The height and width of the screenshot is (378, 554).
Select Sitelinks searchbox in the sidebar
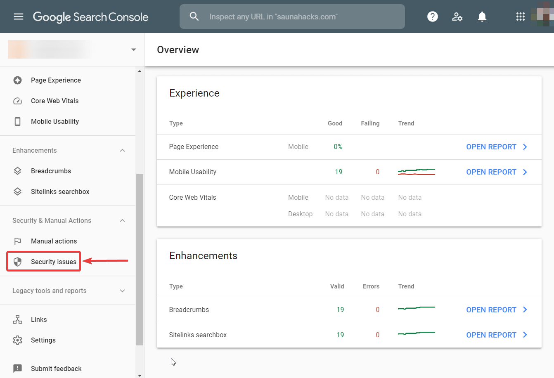[x=60, y=191]
